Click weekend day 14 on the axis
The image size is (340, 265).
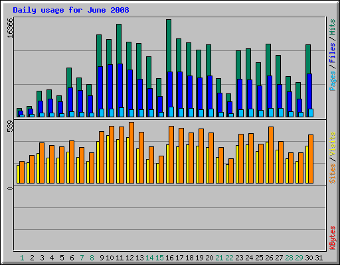coord(149,258)
